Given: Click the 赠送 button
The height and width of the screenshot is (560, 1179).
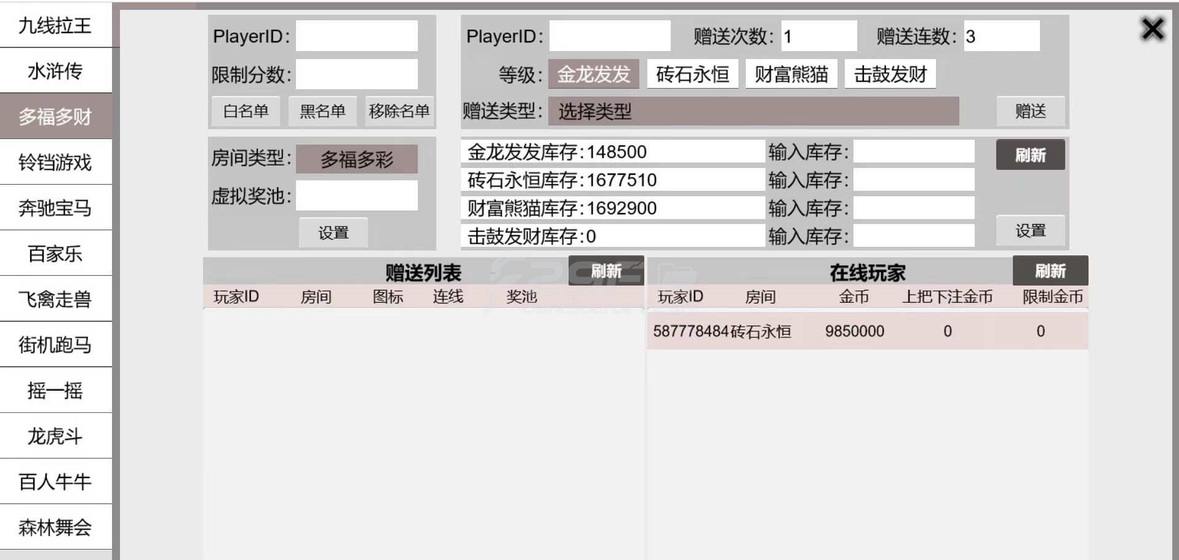Looking at the screenshot, I should pos(1031,111).
